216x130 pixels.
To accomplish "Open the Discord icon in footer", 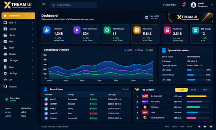I will pos(211,127).
